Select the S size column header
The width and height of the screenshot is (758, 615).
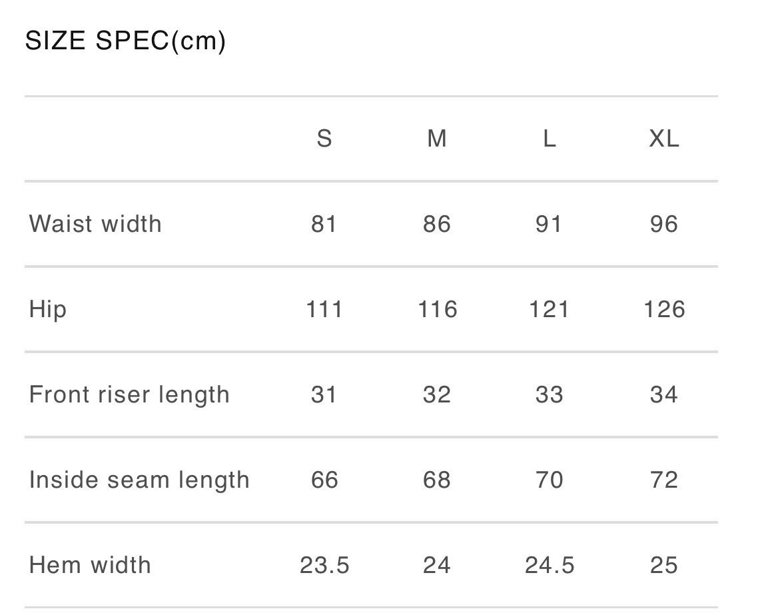324,139
